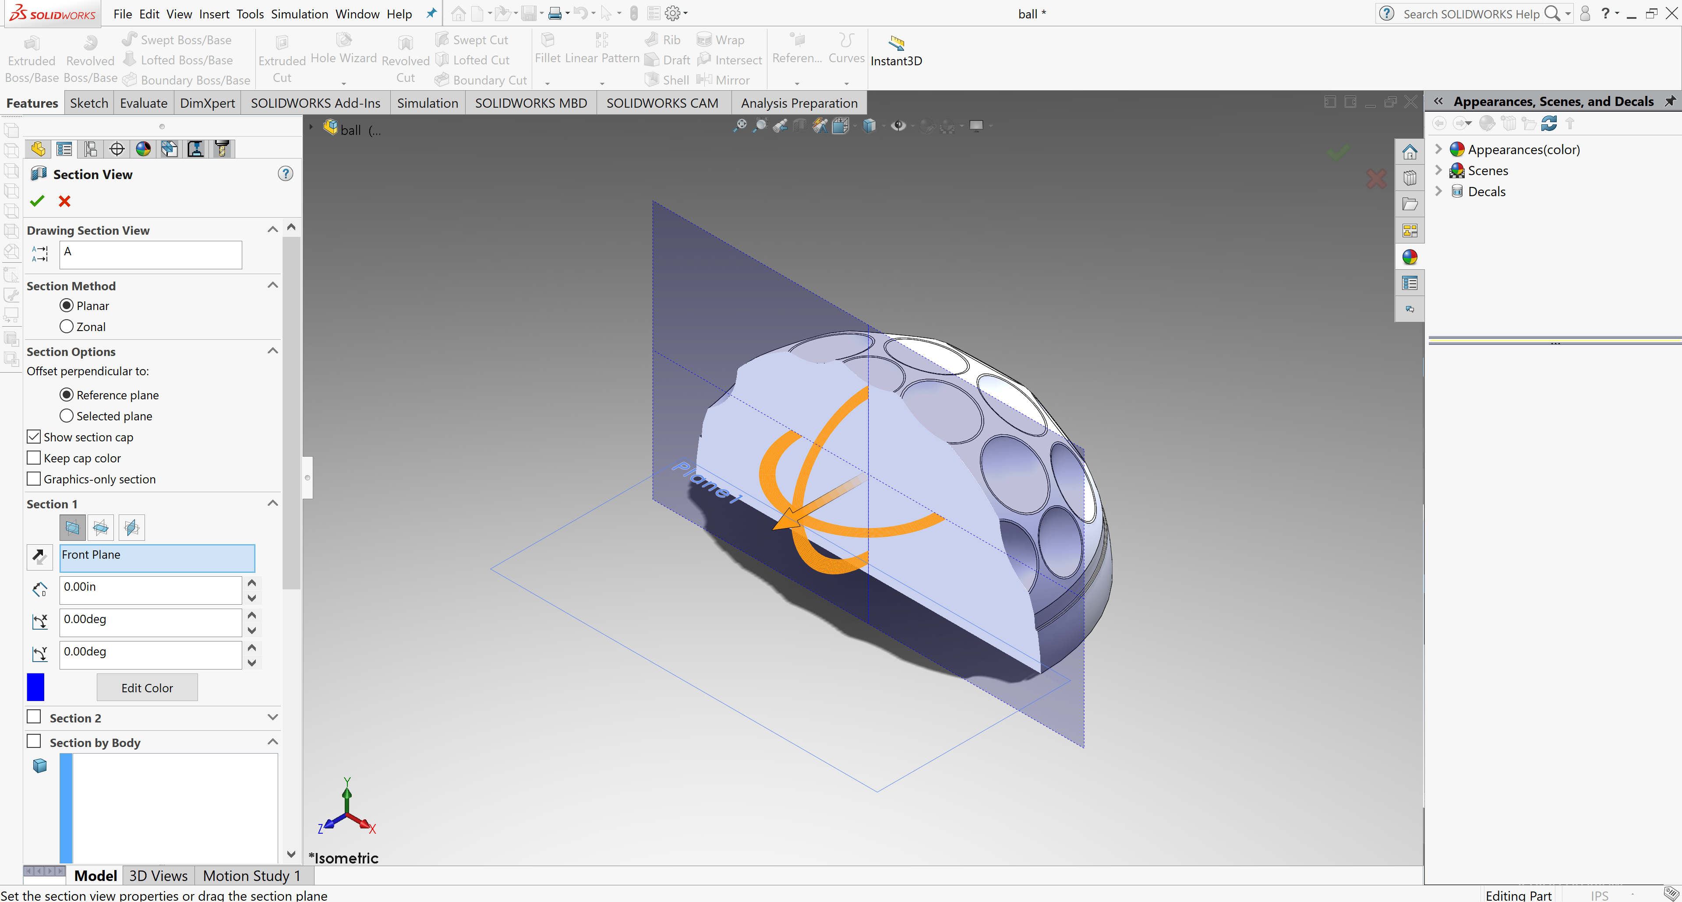Enable Graphics-only section checkbox
This screenshot has height=902, width=1682.
[34, 479]
